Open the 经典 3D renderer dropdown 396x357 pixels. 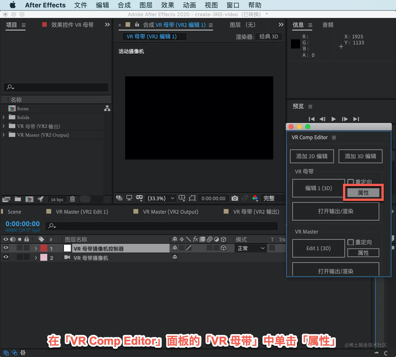click(x=269, y=37)
